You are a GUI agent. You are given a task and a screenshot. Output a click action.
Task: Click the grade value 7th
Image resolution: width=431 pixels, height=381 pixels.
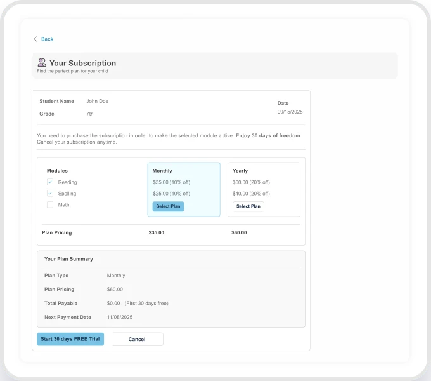(x=90, y=114)
